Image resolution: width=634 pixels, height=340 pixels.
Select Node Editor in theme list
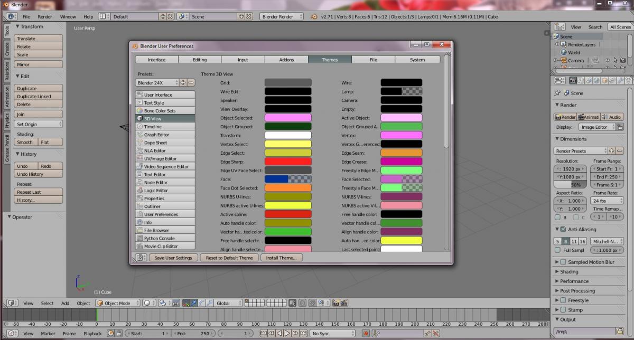(x=165, y=182)
